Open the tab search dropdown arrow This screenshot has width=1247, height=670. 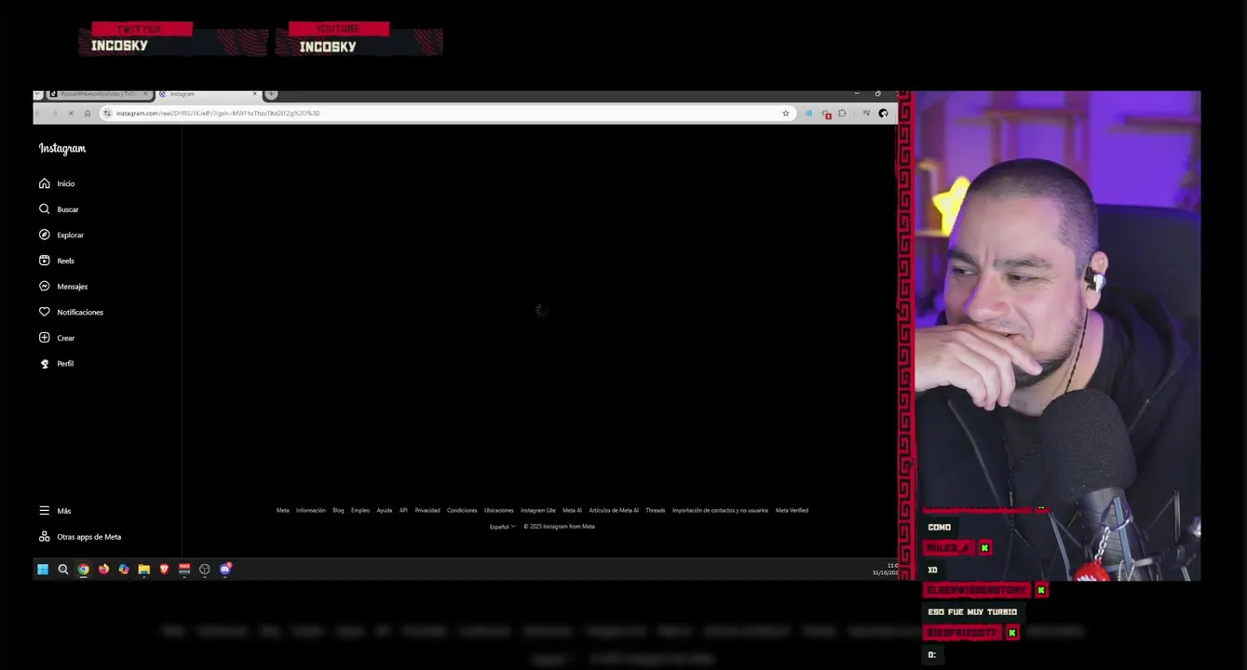38,94
